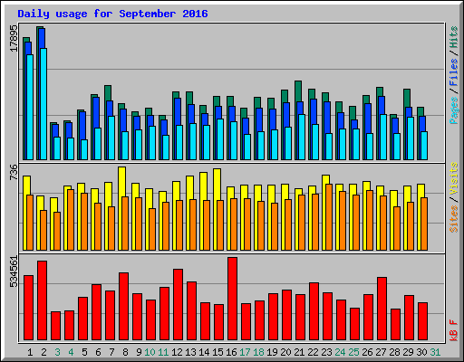Viewport: 464px width, 362px height.
Task: Click the red KB bar for day 16
Action: tap(232, 299)
